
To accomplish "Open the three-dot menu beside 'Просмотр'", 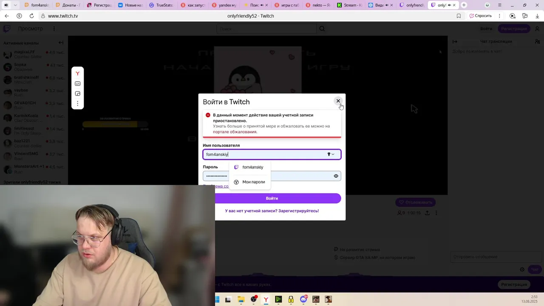I will 54,28.
